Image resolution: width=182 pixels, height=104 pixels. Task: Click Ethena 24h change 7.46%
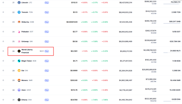click(x=95, y=100)
